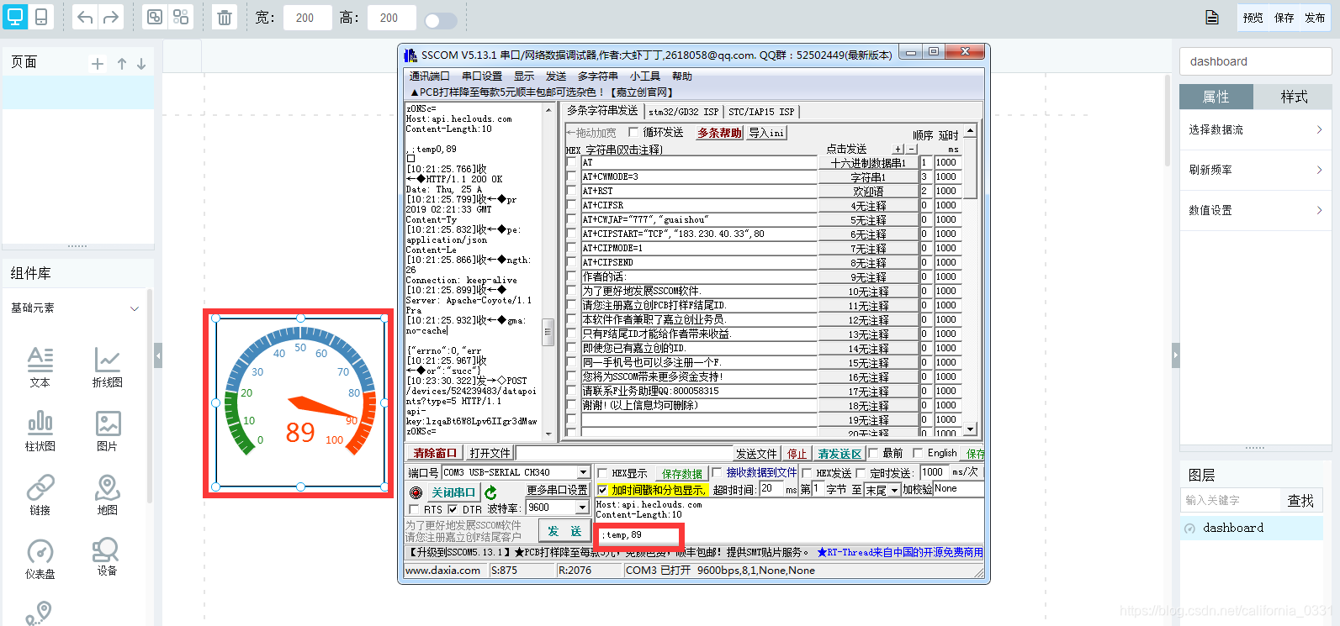Click the dashboard layer icon
This screenshot has width=1340, height=626.
point(1189,529)
